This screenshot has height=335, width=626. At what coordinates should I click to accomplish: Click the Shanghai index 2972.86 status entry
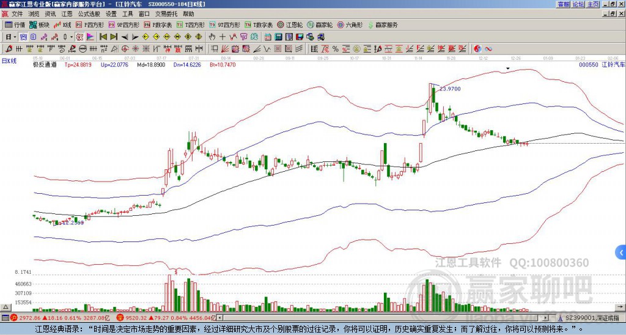pos(60,318)
